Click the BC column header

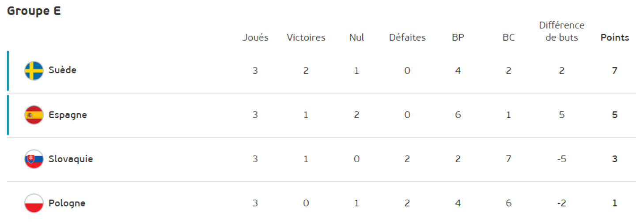(x=509, y=37)
